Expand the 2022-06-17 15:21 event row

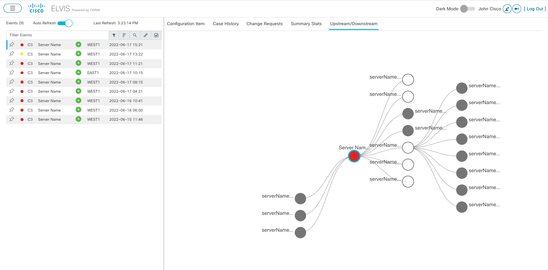click(x=78, y=45)
